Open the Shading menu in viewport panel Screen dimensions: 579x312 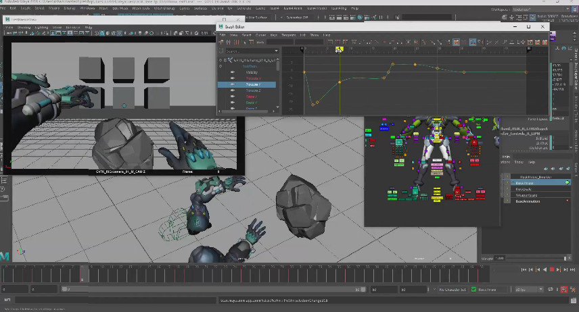point(24,27)
